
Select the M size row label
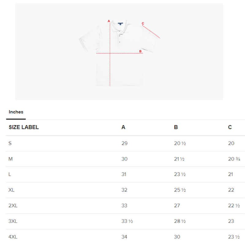(x=10, y=159)
